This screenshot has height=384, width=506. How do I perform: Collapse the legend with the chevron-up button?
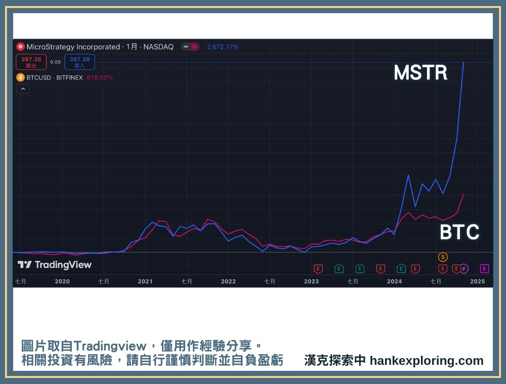(23, 89)
